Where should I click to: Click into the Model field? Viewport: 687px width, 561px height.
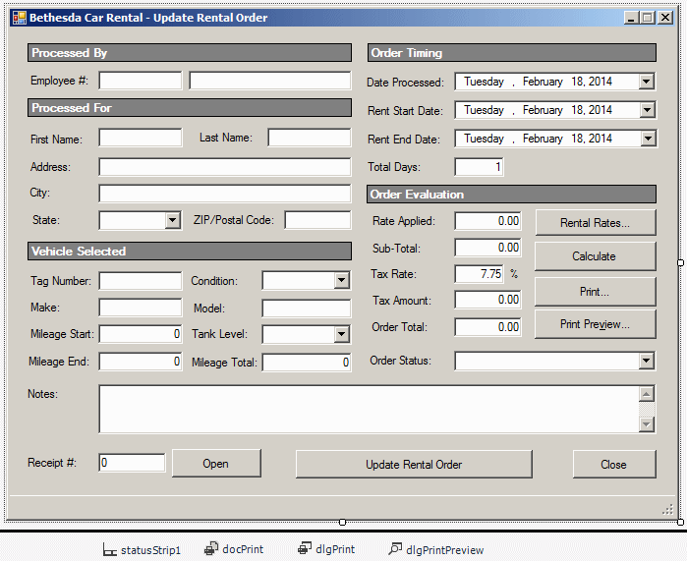click(307, 308)
